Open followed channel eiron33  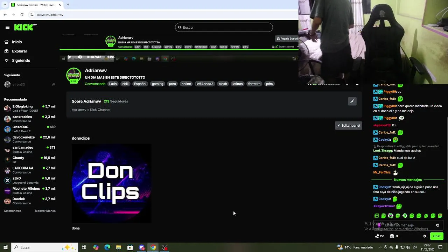tap(30, 84)
